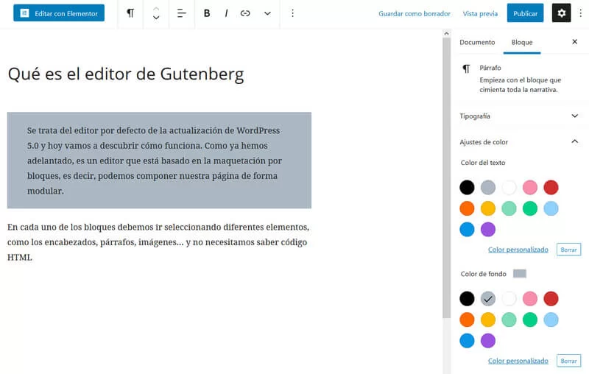
Task: Select pink text color swatch
Action: point(530,188)
